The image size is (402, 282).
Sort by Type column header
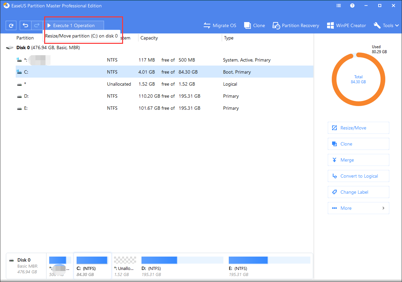pos(229,38)
